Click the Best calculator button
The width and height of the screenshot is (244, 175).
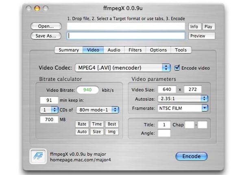[112, 124]
